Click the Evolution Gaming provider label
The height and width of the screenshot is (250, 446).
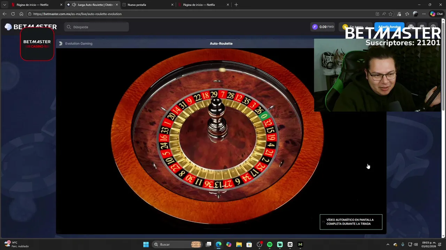coord(79,43)
